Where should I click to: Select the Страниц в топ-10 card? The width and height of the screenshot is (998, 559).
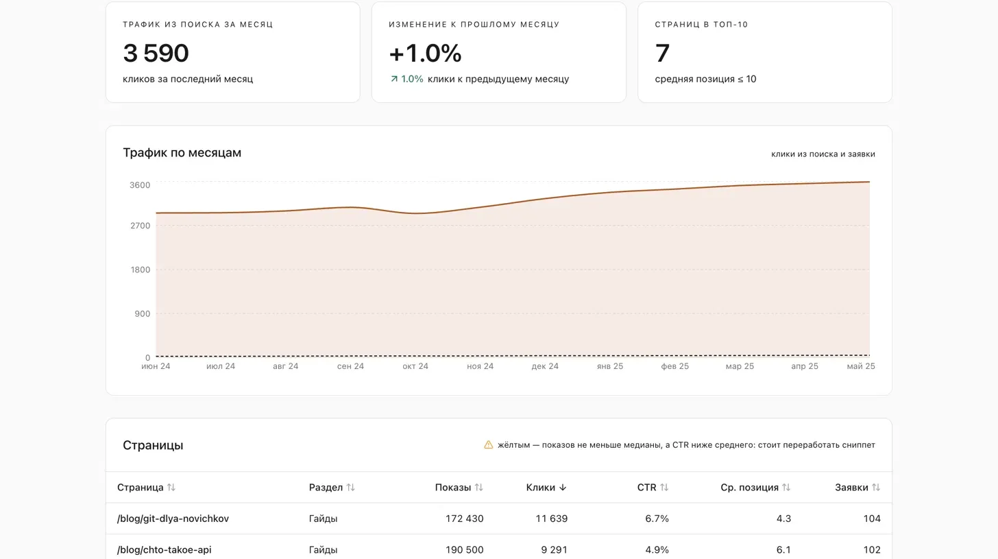[x=765, y=52]
